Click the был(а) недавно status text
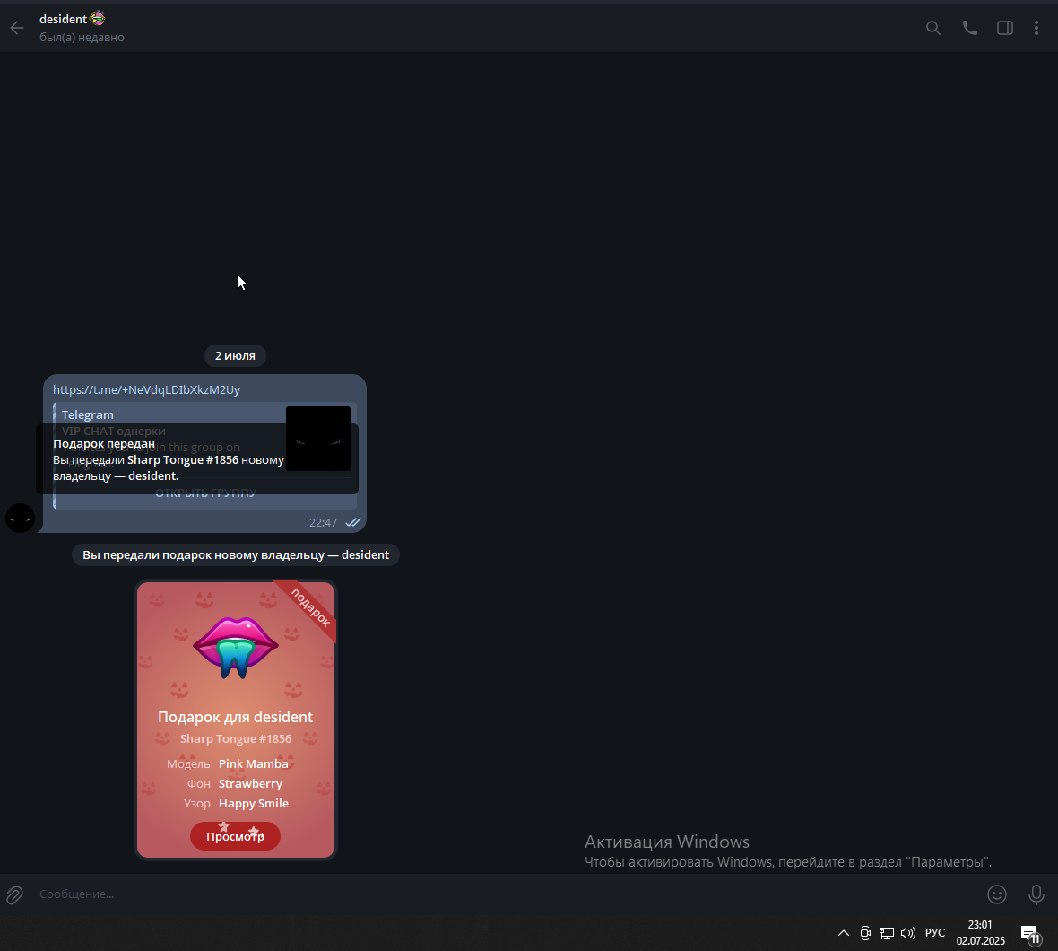 (82, 37)
